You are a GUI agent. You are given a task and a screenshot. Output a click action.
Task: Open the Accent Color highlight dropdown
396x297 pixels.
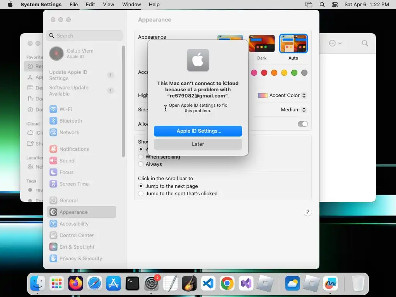tap(282, 96)
